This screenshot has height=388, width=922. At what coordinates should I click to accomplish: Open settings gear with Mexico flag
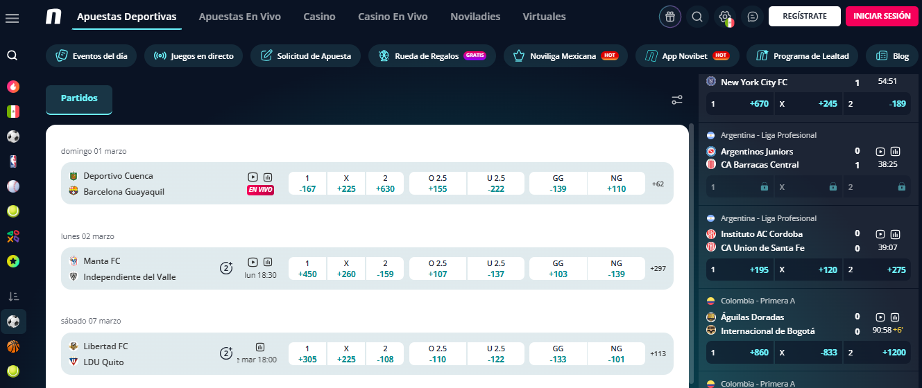(x=725, y=17)
